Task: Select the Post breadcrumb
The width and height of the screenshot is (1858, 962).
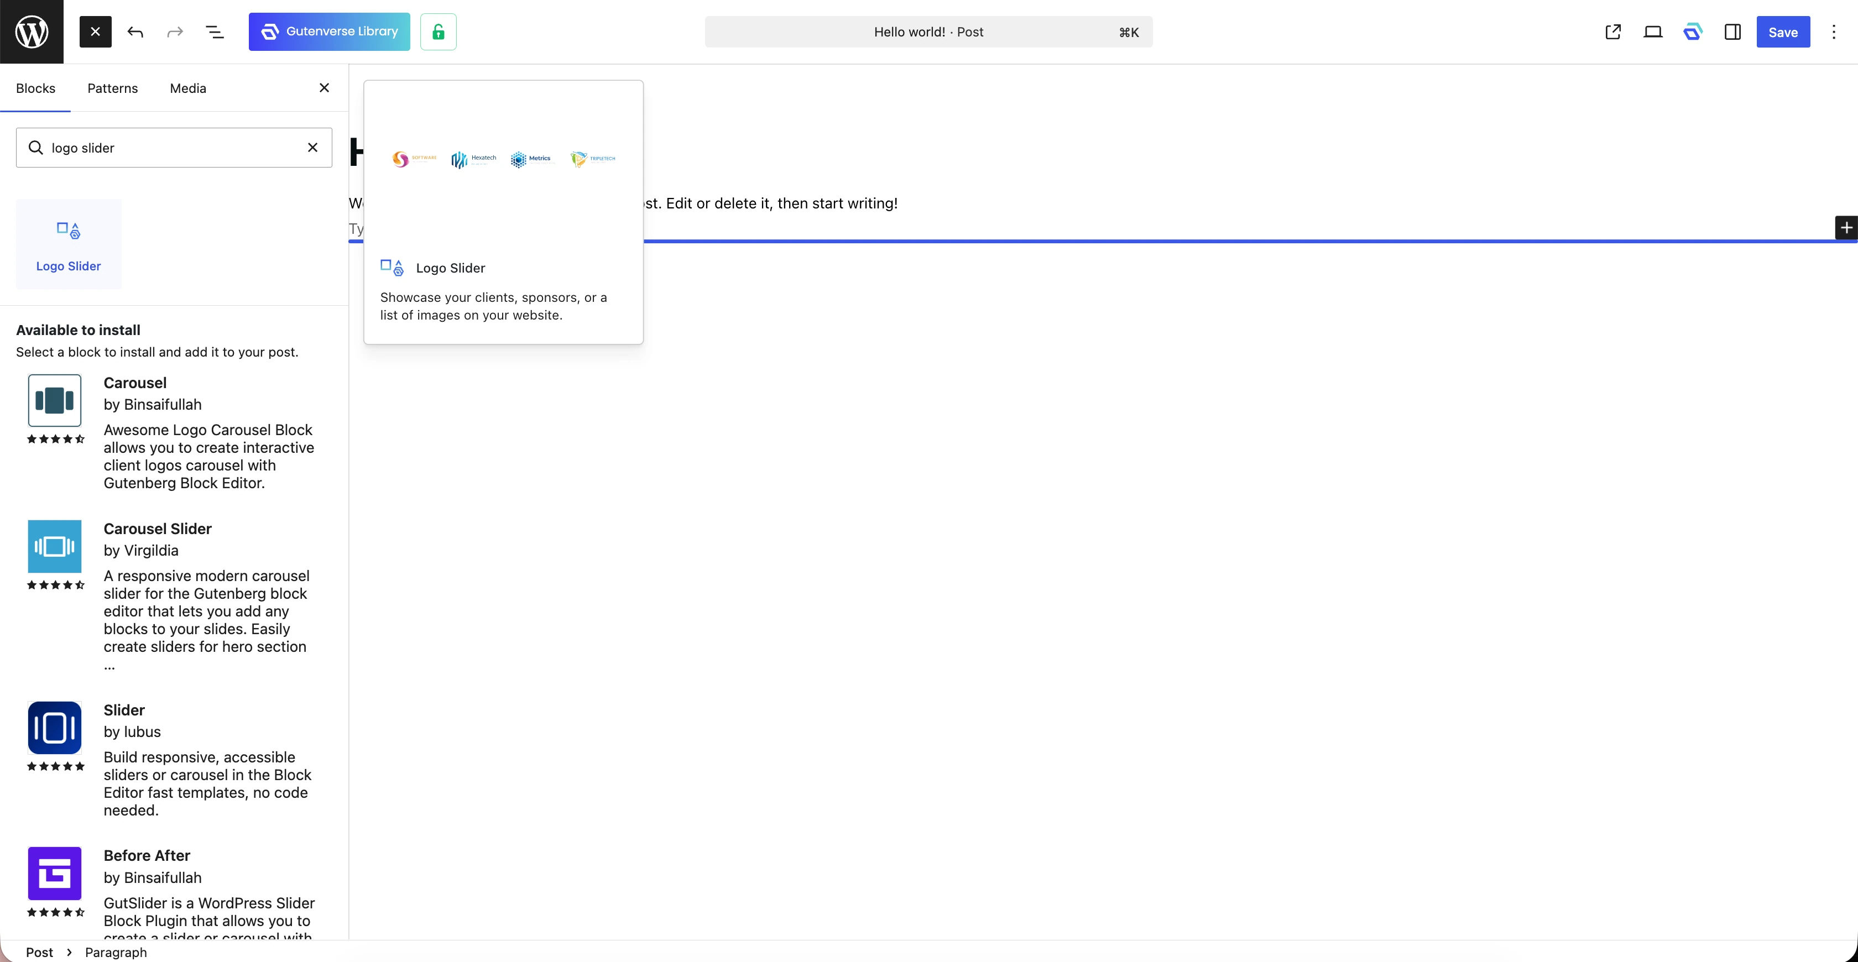Action: (40, 952)
